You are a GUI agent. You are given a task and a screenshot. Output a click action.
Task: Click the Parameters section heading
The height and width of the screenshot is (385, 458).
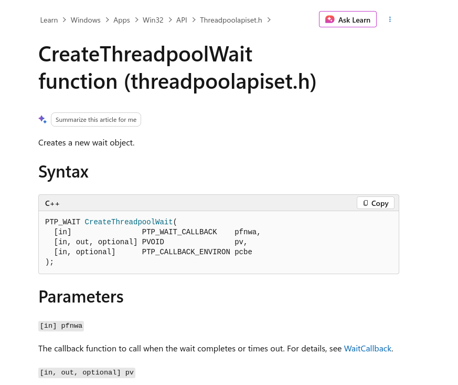click(81, 297)
